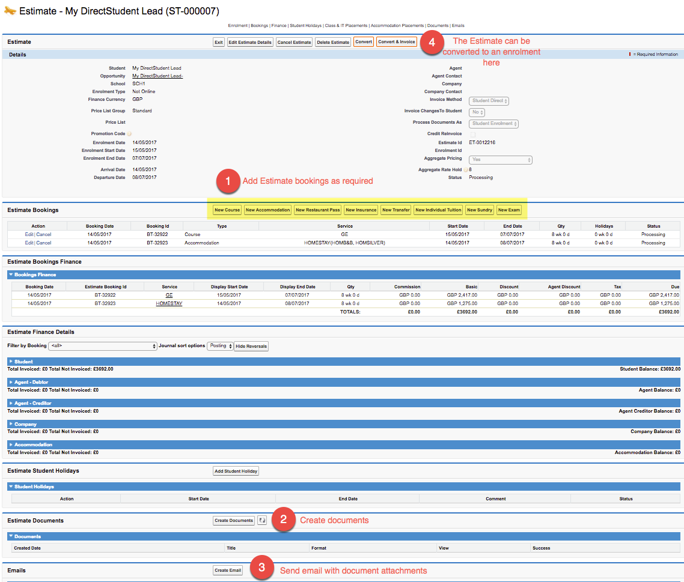Jump to the Student Holidays section link
This screenshot has height=582, width=684.
305,26
